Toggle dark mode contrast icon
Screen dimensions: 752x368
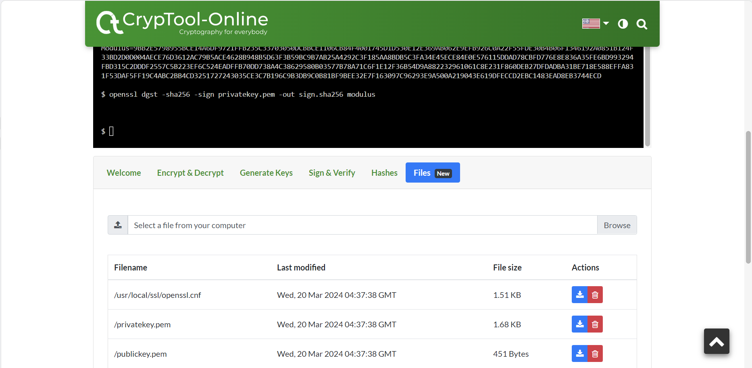[x=623, y=24]
